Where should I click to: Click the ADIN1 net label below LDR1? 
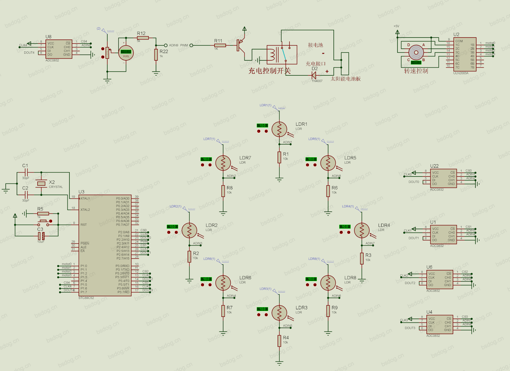288,142
